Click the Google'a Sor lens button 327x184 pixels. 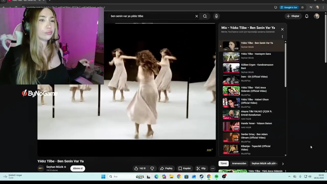[289, 7]
